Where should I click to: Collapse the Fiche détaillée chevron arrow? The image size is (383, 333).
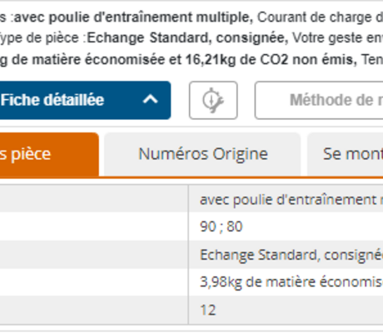pos(151,99)
